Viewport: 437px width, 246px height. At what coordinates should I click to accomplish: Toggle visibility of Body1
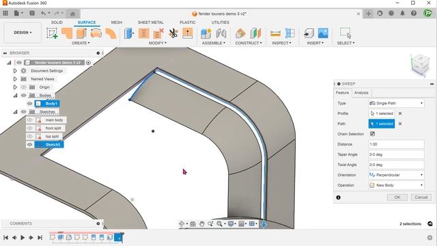point(29,103)
